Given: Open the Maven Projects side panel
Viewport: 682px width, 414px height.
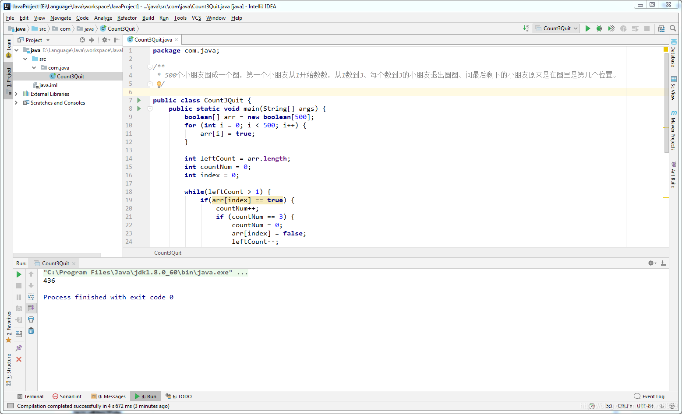Looking at the screenshot, I should tap(673, 131).
